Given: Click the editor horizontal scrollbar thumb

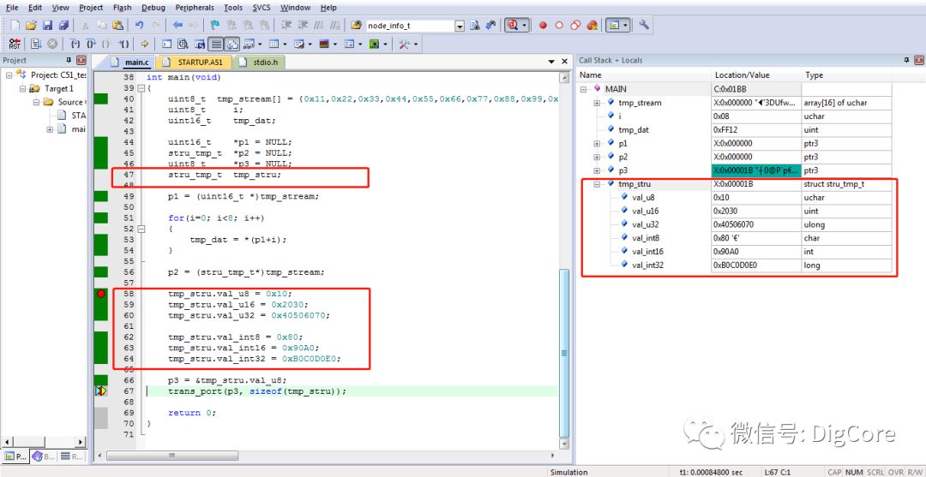Looking at the screenshot, I should click(x=172, y=456).
